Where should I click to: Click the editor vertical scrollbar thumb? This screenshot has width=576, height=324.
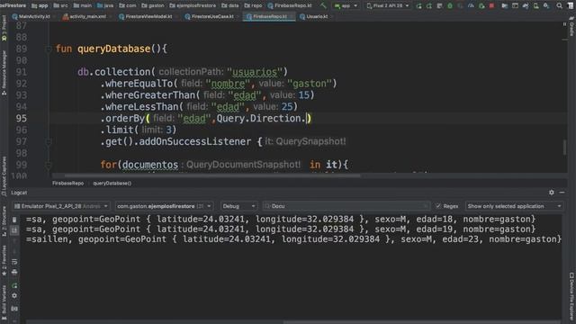564,147
